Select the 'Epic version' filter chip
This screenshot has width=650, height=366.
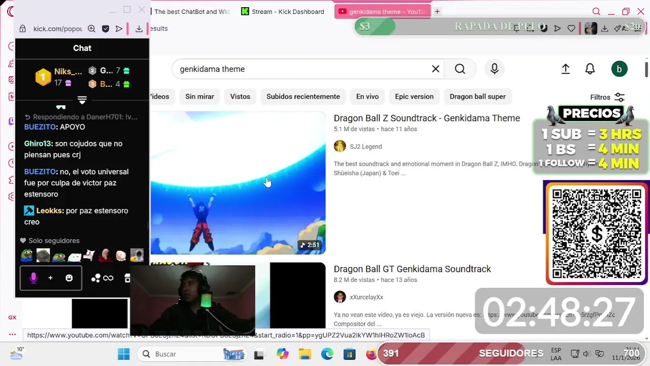point(414,97)
